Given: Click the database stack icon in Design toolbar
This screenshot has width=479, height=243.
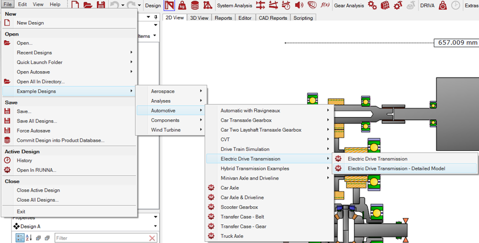Looking at the screenshot, I should [195, 6].
